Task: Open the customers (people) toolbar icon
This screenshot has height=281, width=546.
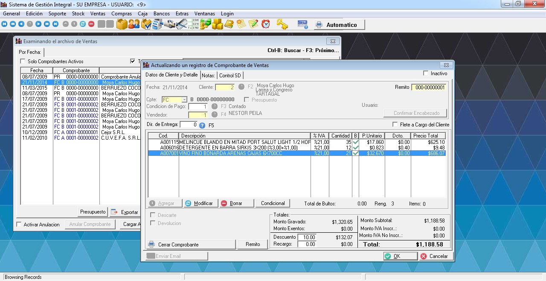Action: [134, 24]
